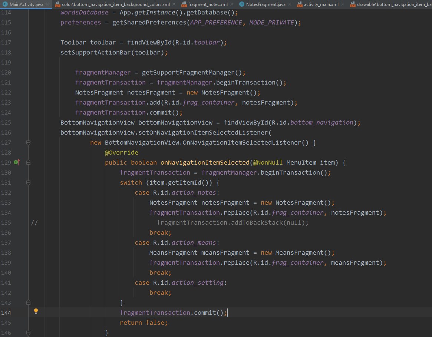Click onNavigationItemSelected method name
The width and height of the screenshot is (432, 337).
[x=205, y=163]
